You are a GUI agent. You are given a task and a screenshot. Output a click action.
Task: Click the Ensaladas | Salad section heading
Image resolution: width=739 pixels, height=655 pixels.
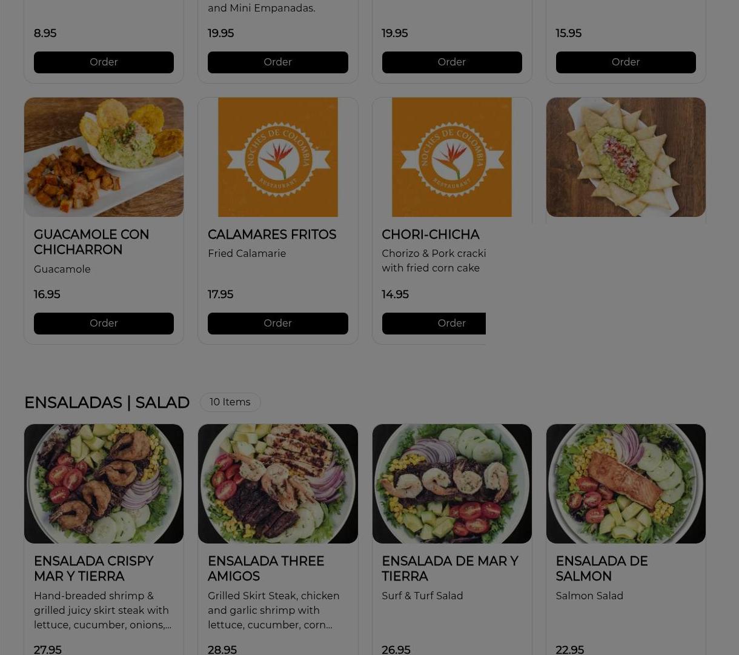(107, 403)
